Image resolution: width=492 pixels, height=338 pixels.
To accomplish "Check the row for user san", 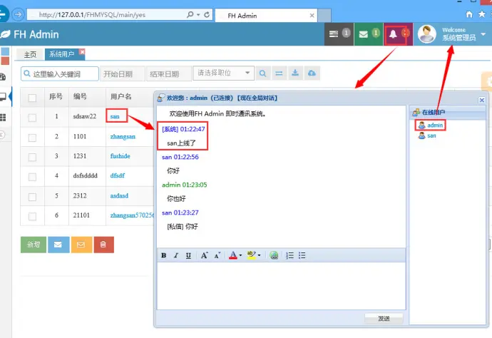I will 32,118.
